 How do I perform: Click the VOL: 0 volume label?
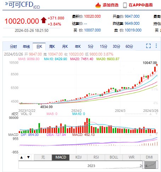26,114
